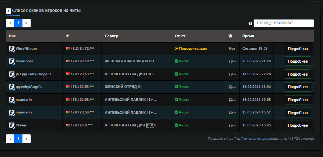Click server ЖЕНСКАЯ КЛАССИКА © DU...
This screenshot has height=157, width=323.
click(131, 61)
